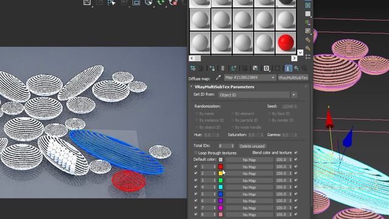The width and height of the screenshot is (389, 219).
Task: Click the Total IDs value field
Action: [224, 146]
